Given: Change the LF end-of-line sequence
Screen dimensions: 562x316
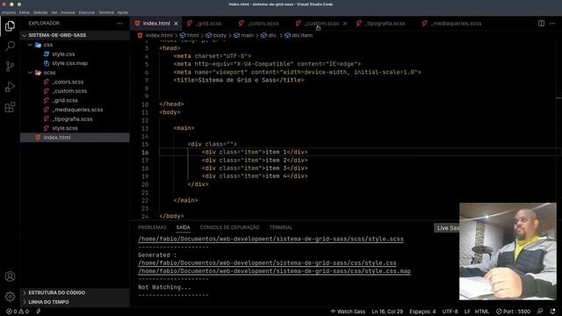Looking at the screenshot, I should 467,312.
